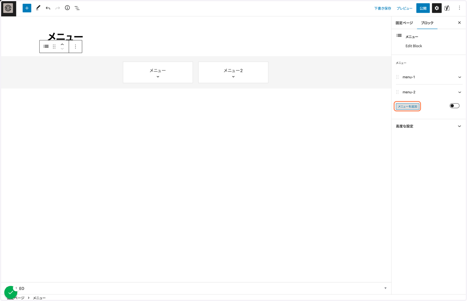
Task: Toggle the settings gear sidebar
Action: tap(437, 8)
